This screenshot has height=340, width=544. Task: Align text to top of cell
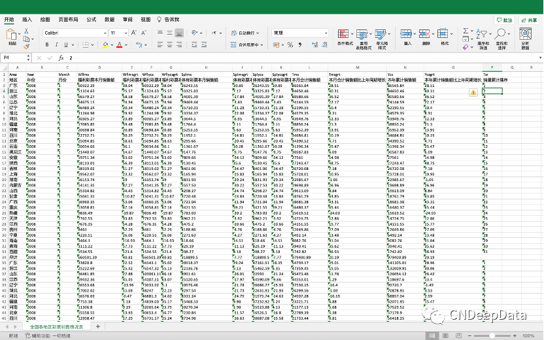tap(160, 33)
